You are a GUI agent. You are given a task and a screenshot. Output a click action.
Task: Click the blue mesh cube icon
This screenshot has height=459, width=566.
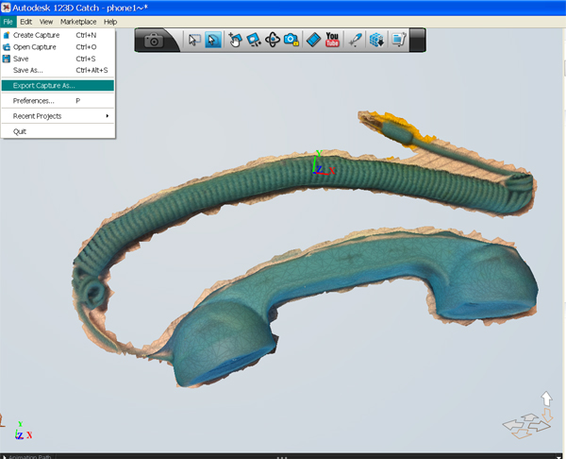[x=376, y=40]
